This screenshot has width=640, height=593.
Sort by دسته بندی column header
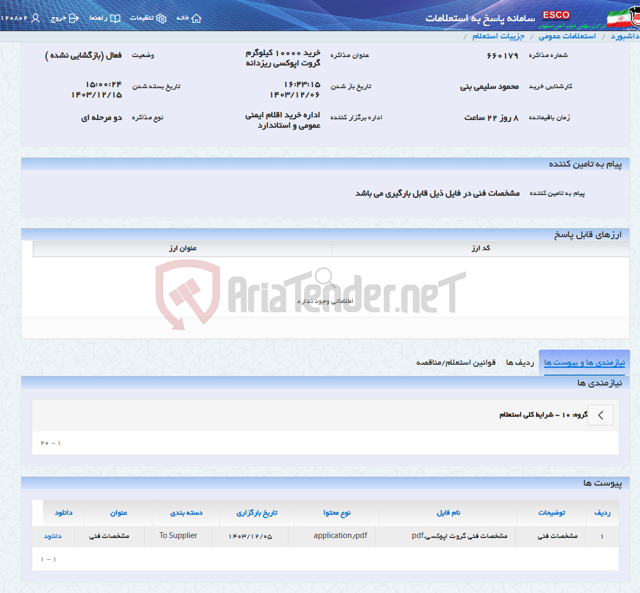[x=186, y=513]
